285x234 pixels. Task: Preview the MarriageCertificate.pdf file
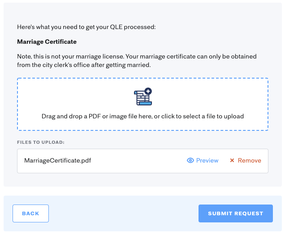pos(207,161)
